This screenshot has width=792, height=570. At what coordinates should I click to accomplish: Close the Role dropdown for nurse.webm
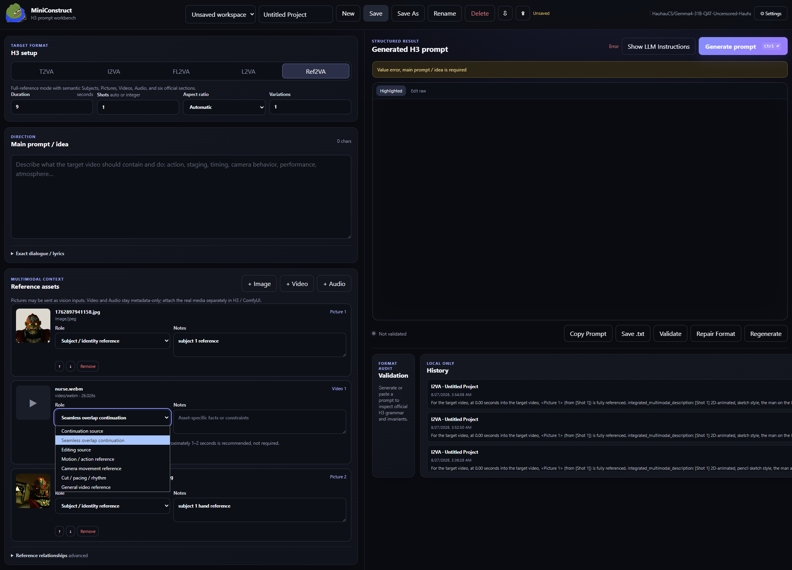point(112,418)
